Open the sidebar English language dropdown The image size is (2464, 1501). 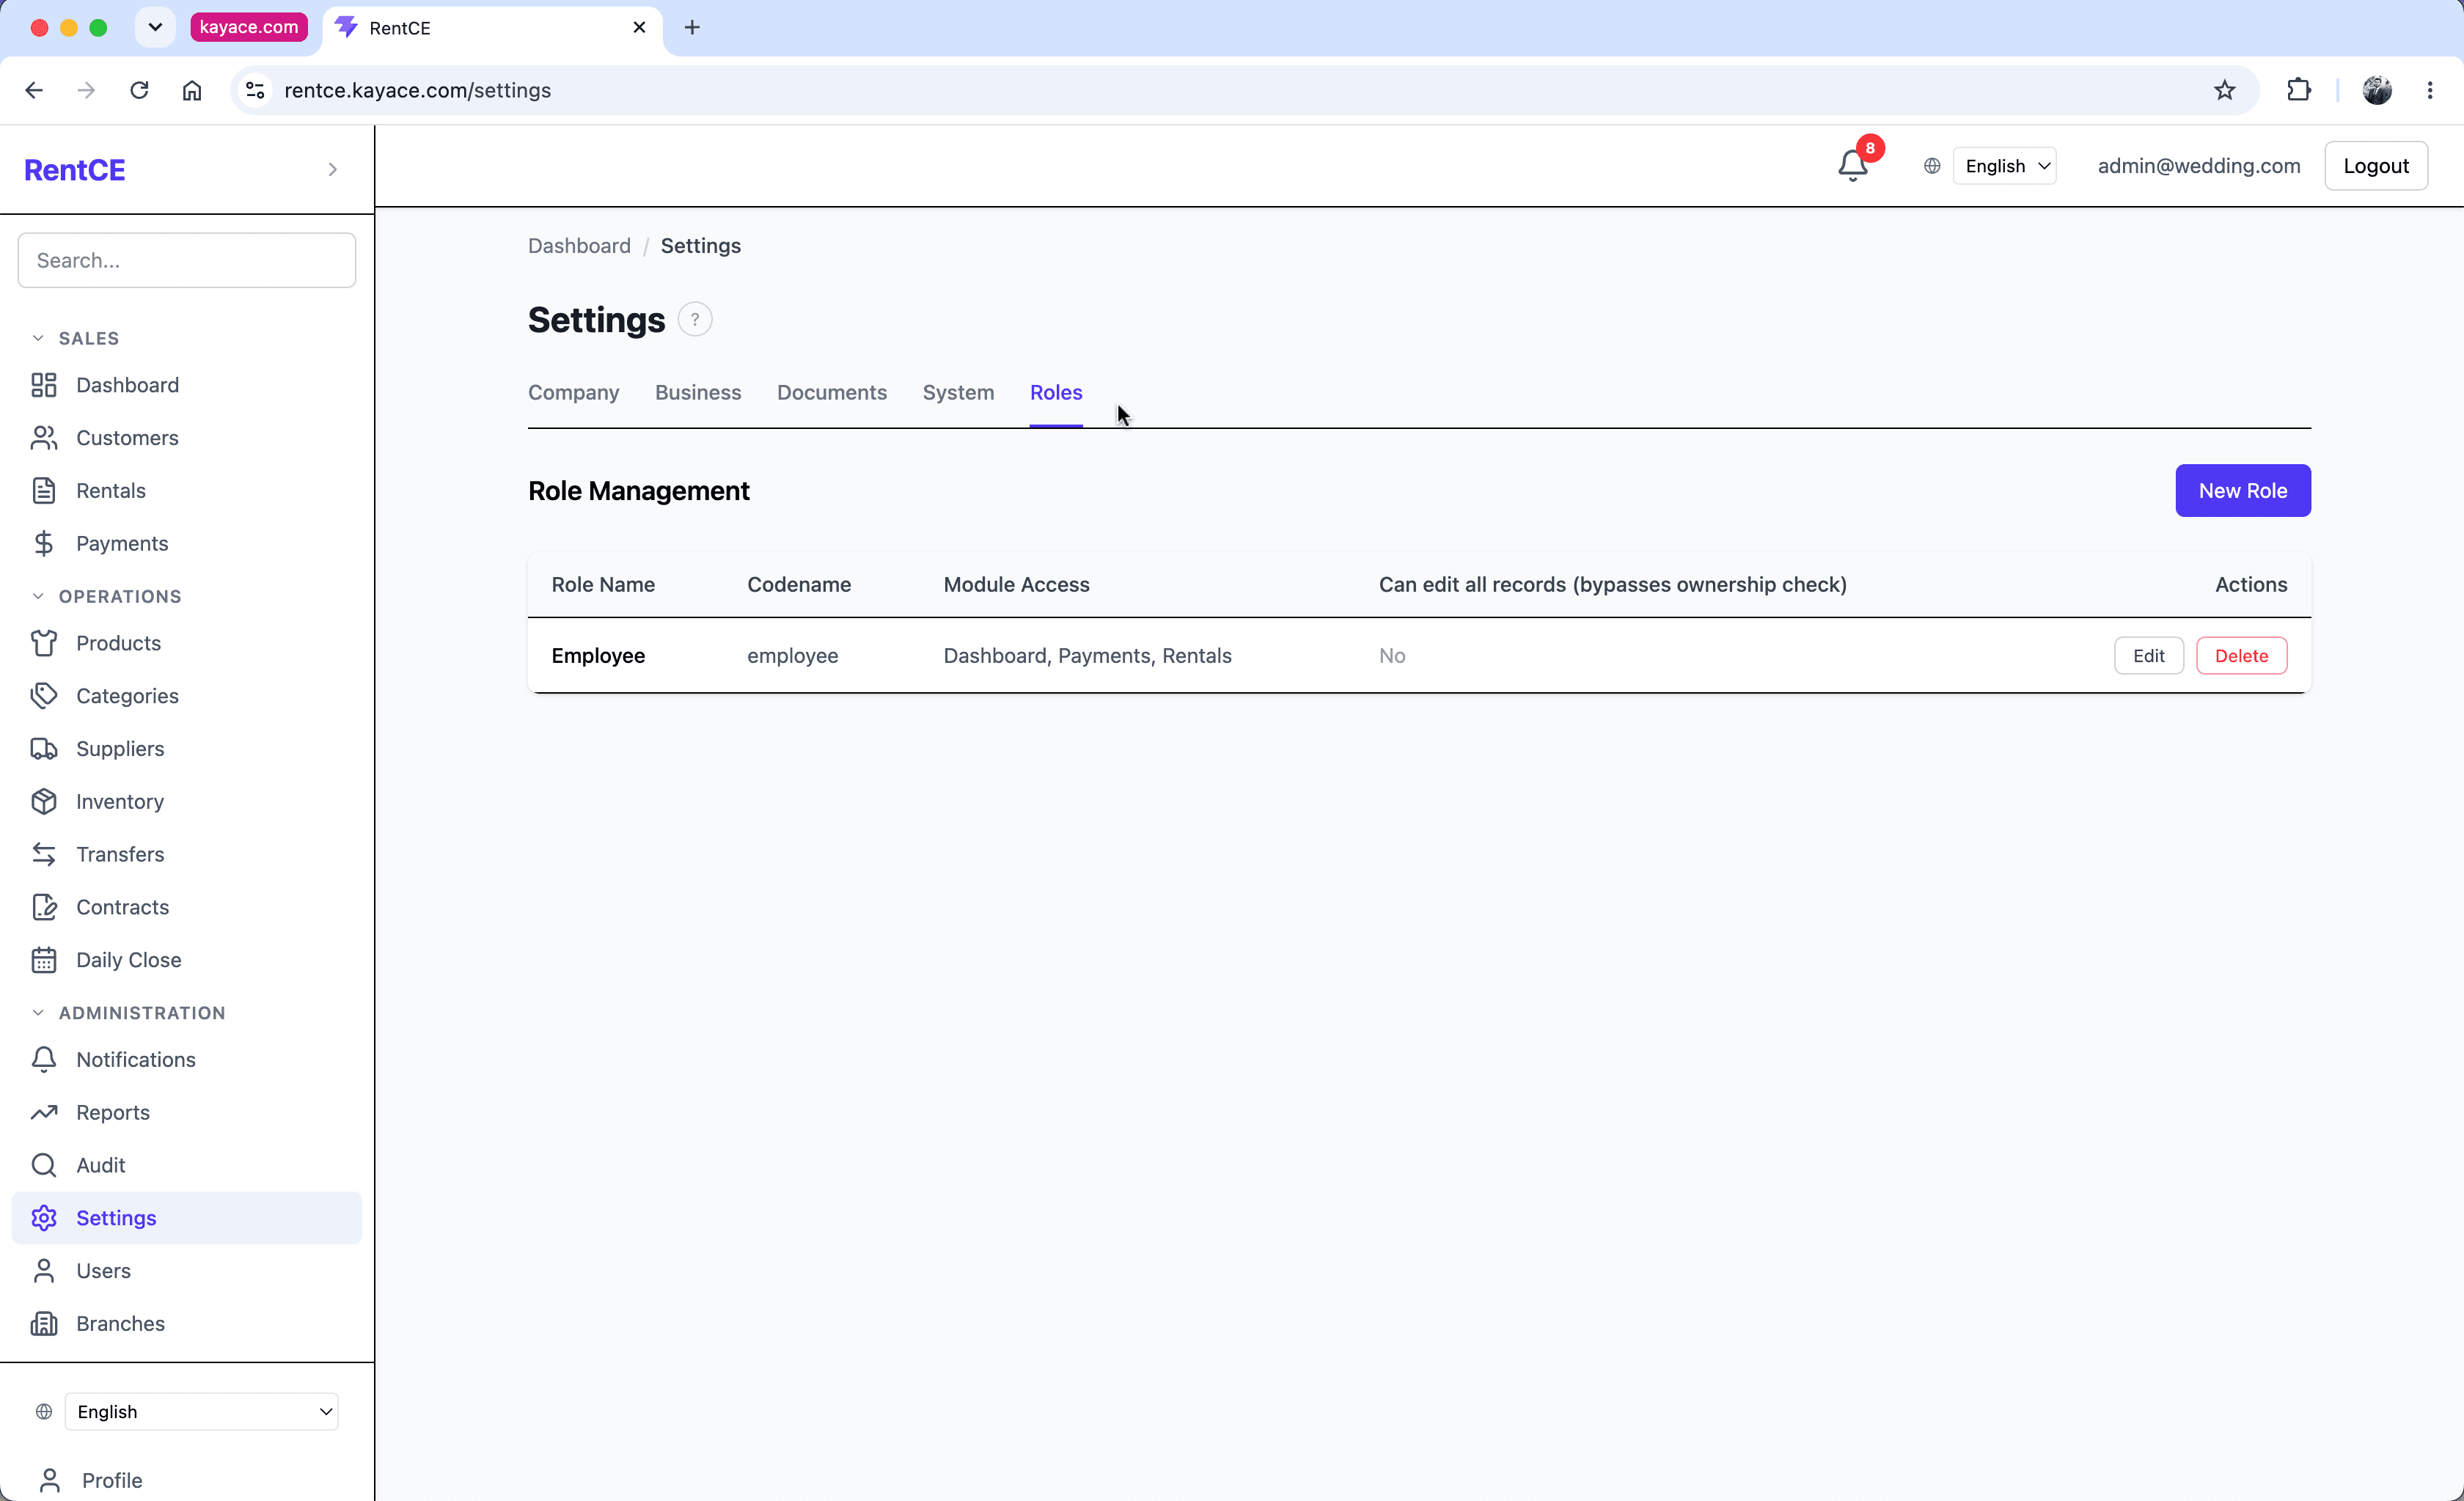coord(201,1412)
